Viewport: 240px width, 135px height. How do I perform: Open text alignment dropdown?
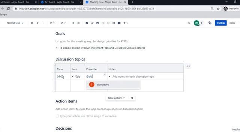point(52,23)
